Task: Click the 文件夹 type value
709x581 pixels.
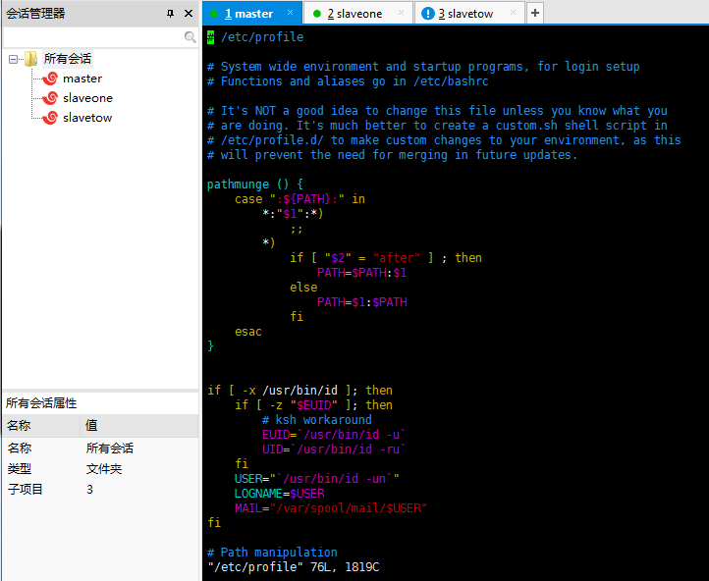Action: pyautogui.click(x=104, y=469)
